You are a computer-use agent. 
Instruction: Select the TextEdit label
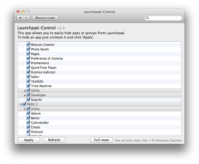tap(37, 81)
